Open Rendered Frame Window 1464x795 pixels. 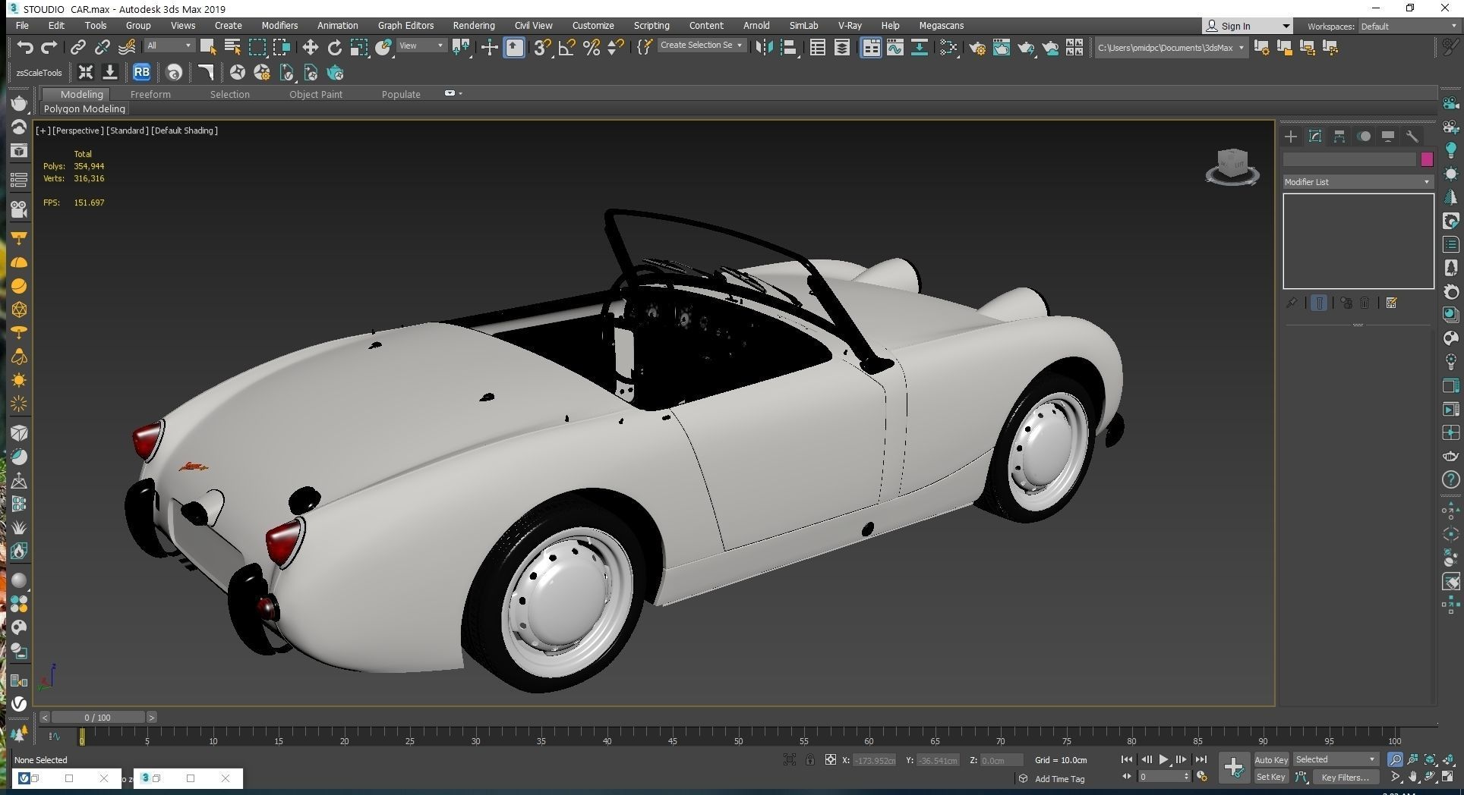[x=1002, y=48]
